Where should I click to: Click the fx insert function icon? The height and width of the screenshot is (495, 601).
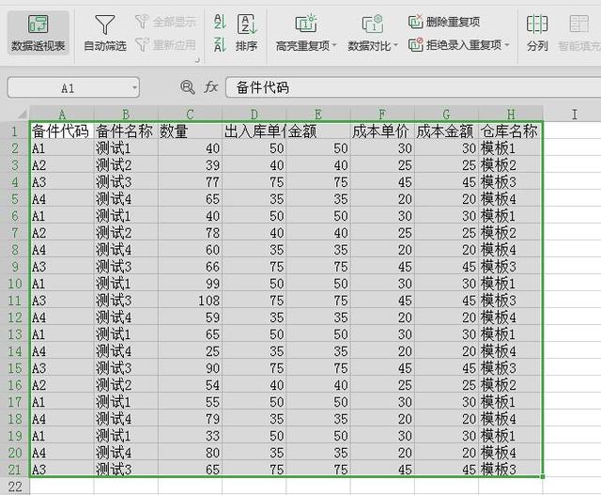click(210, 87)
